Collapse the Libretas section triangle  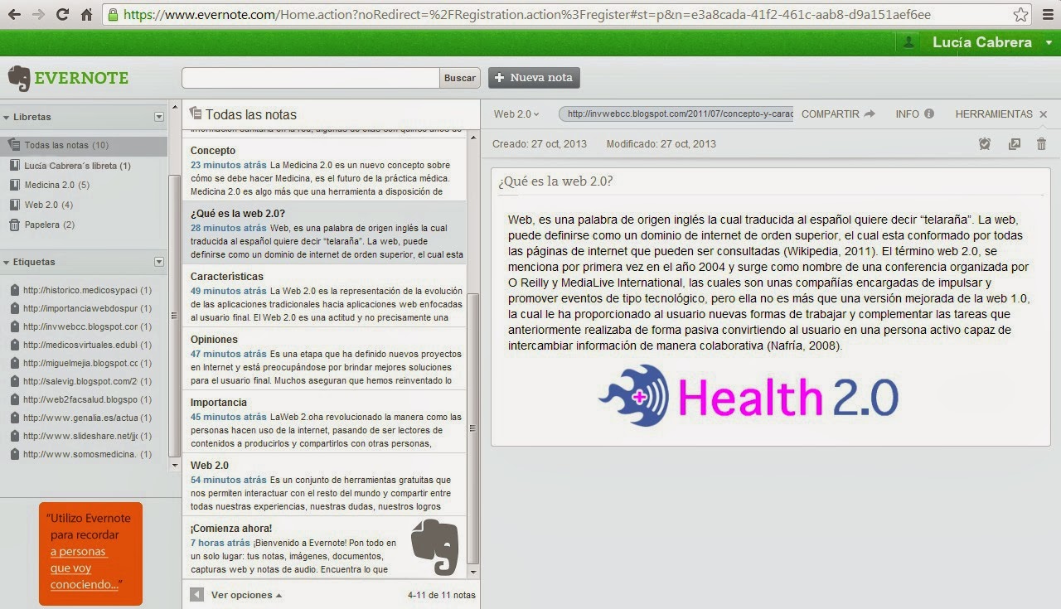(6, 117)
